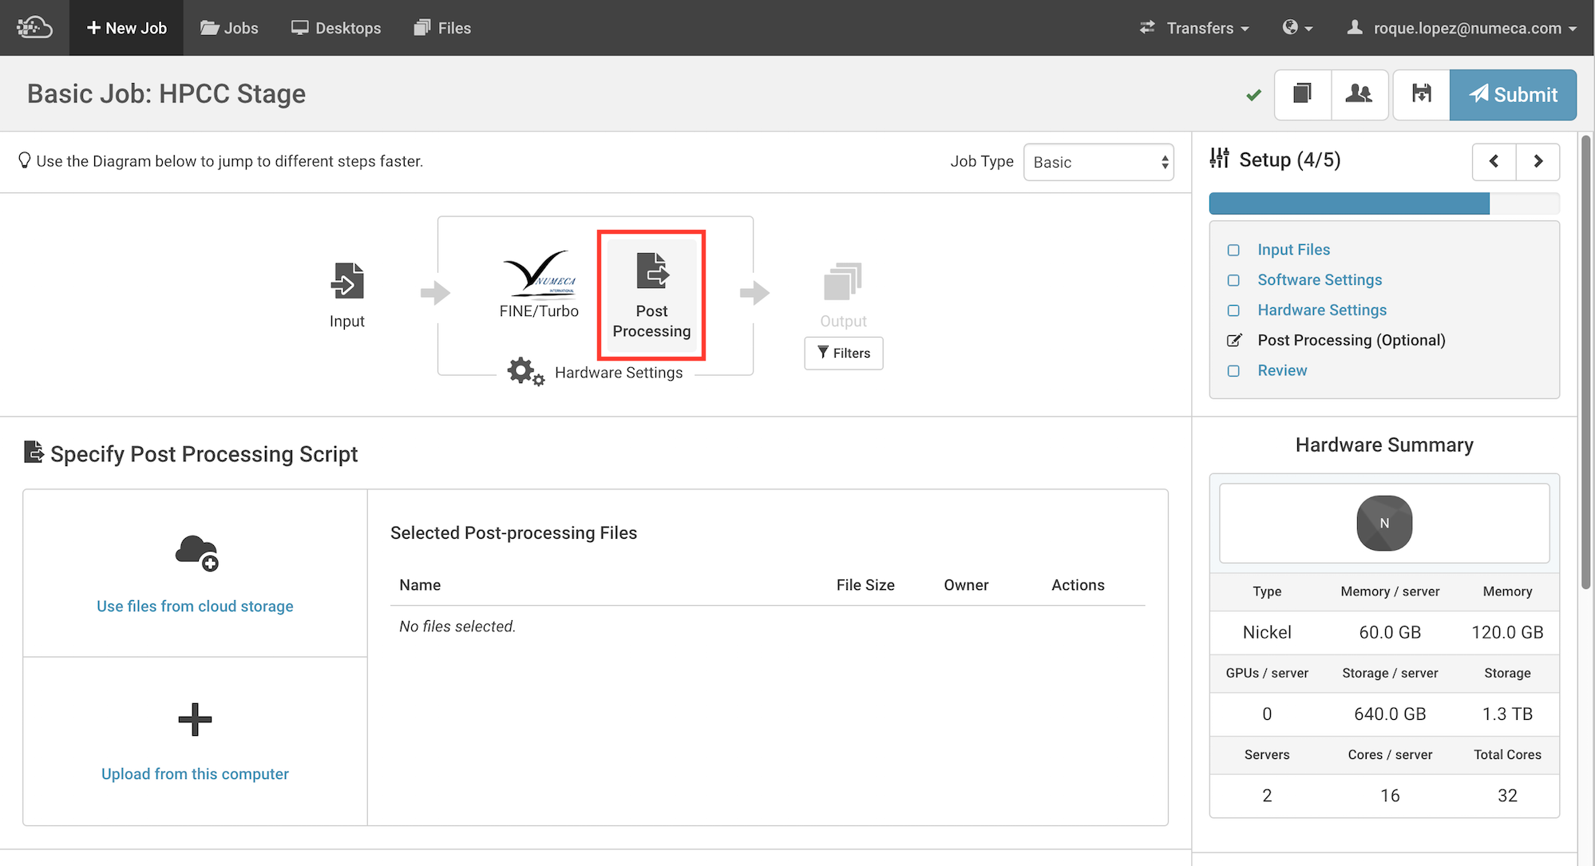
Task: Open the Job Type Basic dropdown
Action: point(1098,162)
